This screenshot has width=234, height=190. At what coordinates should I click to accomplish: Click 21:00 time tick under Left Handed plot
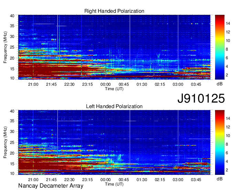pos(33,180)
